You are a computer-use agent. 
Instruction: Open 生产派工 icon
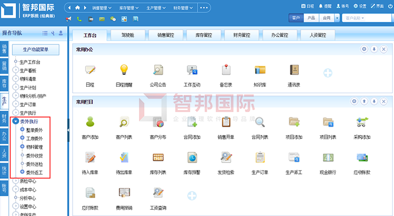pyautogui.click(x=294, y=157)
